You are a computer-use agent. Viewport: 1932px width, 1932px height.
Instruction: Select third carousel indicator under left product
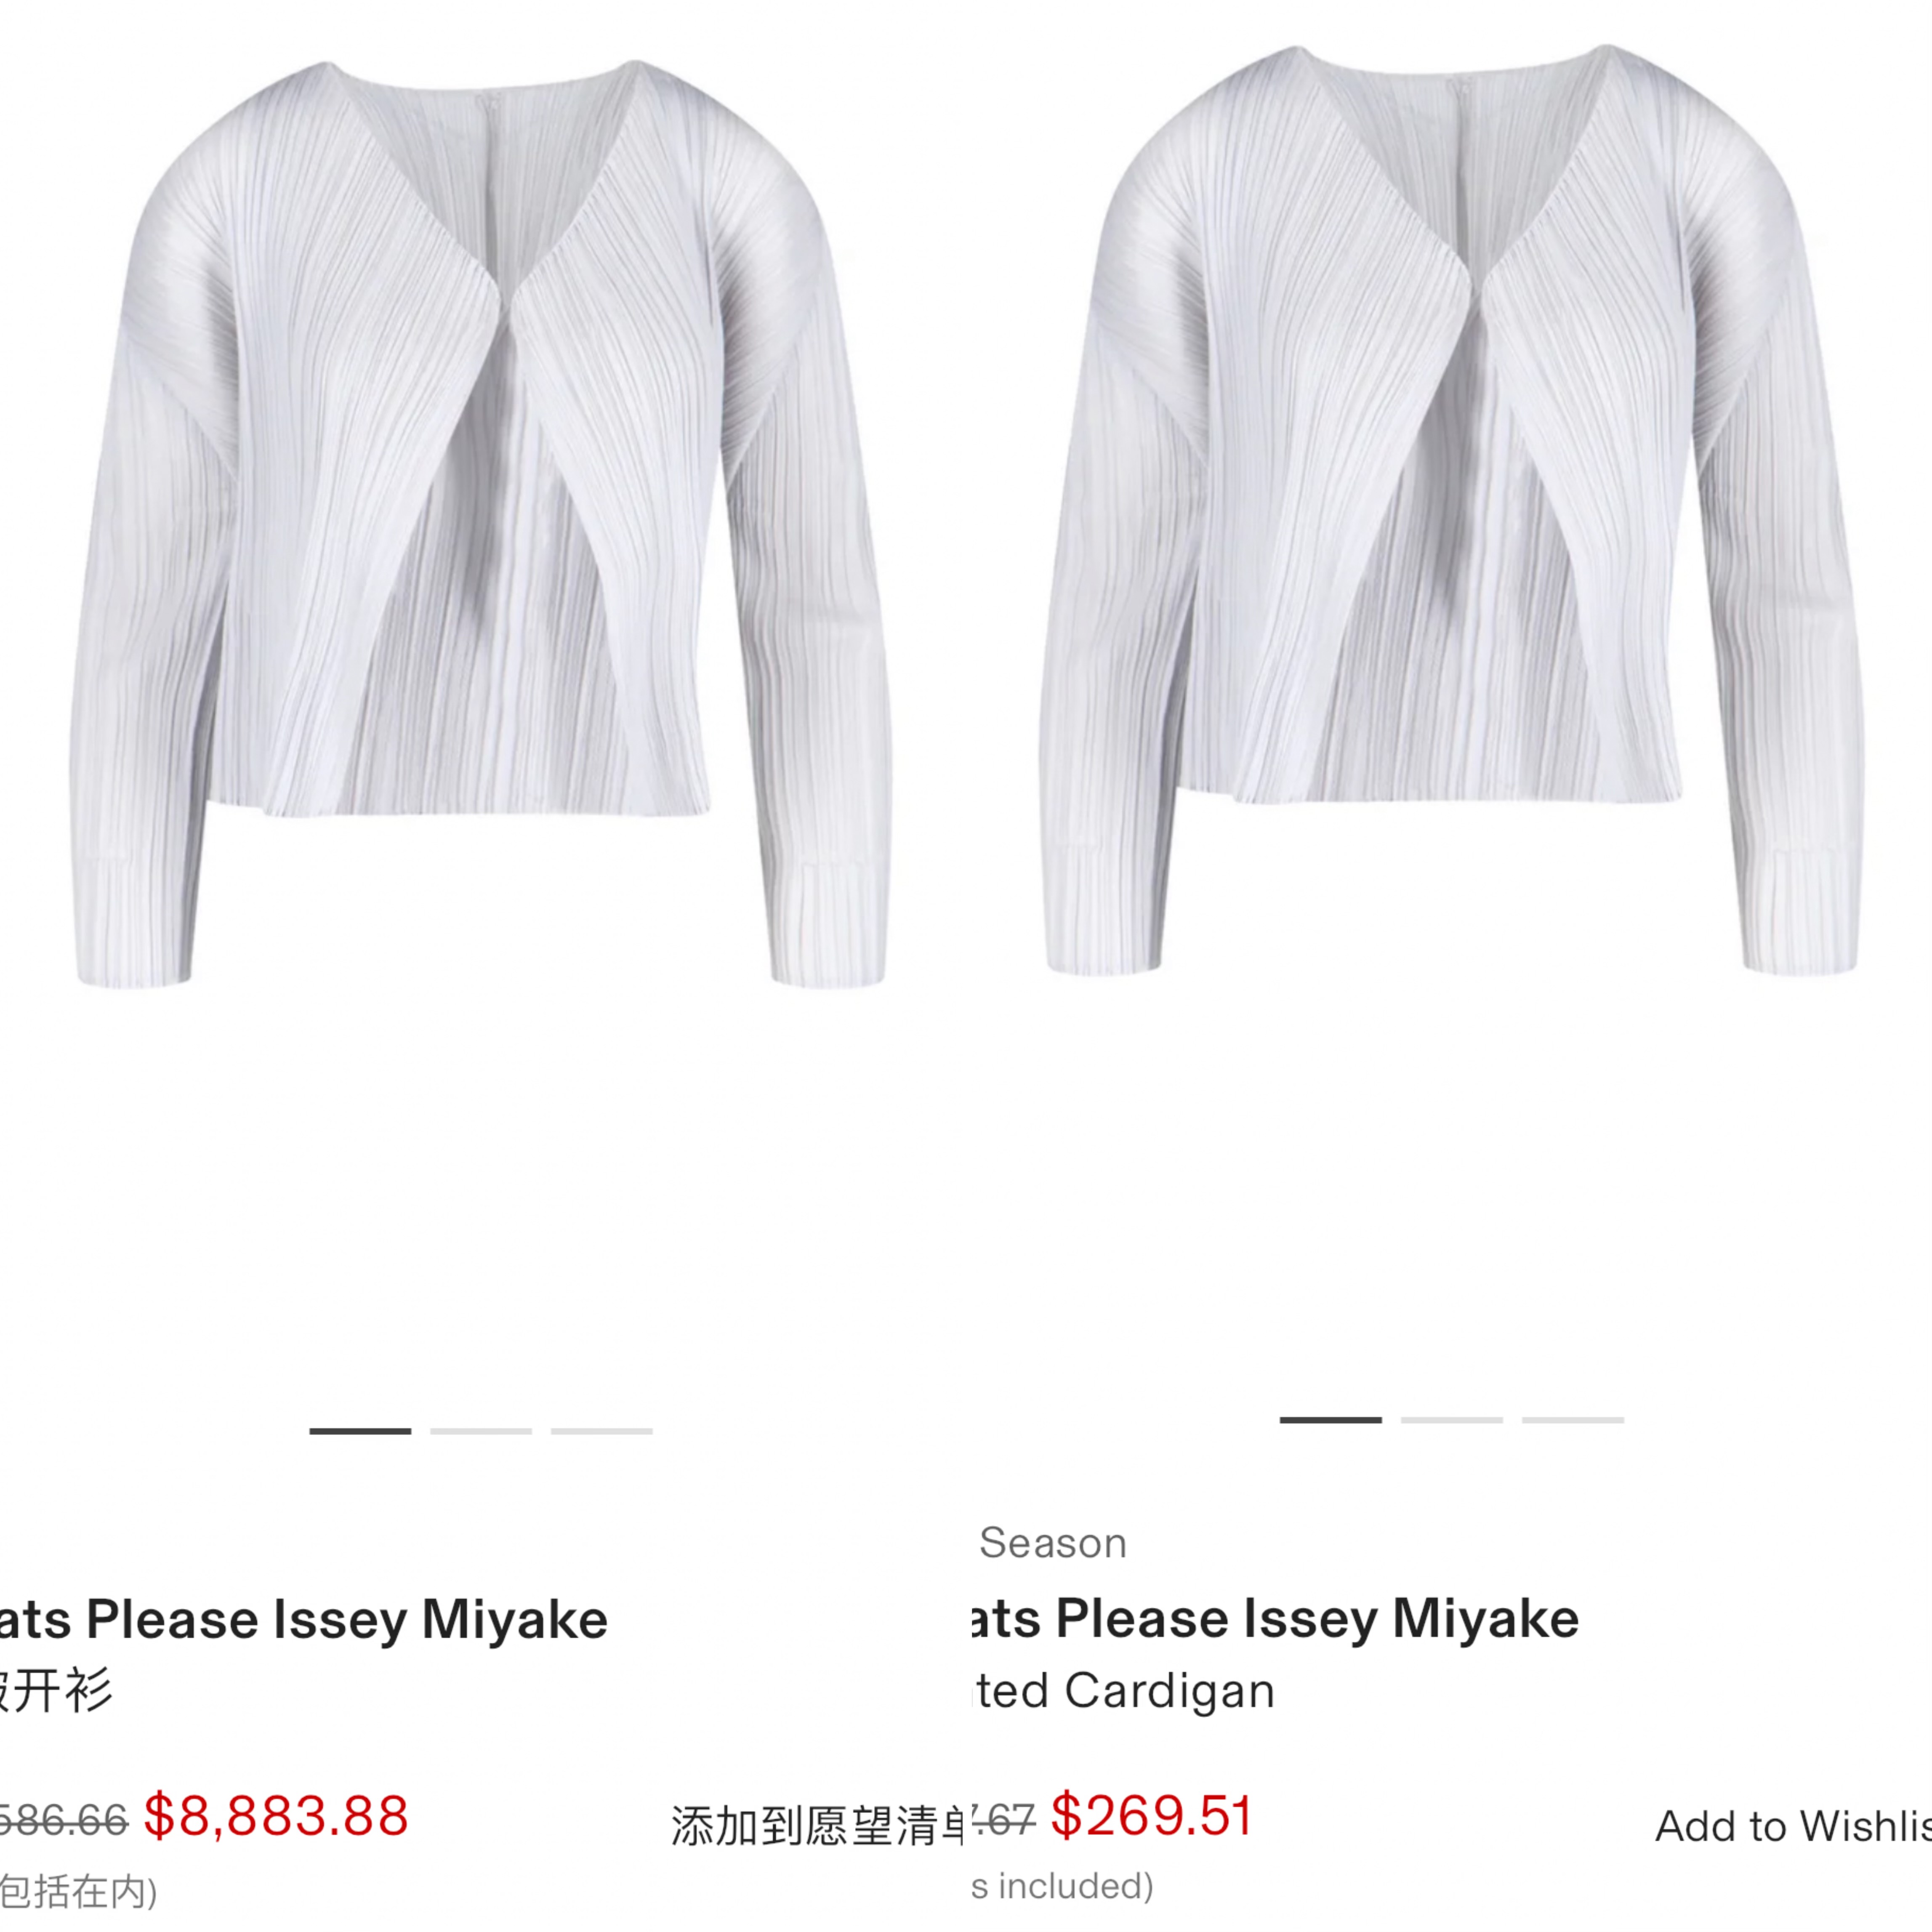point(602,1431)
